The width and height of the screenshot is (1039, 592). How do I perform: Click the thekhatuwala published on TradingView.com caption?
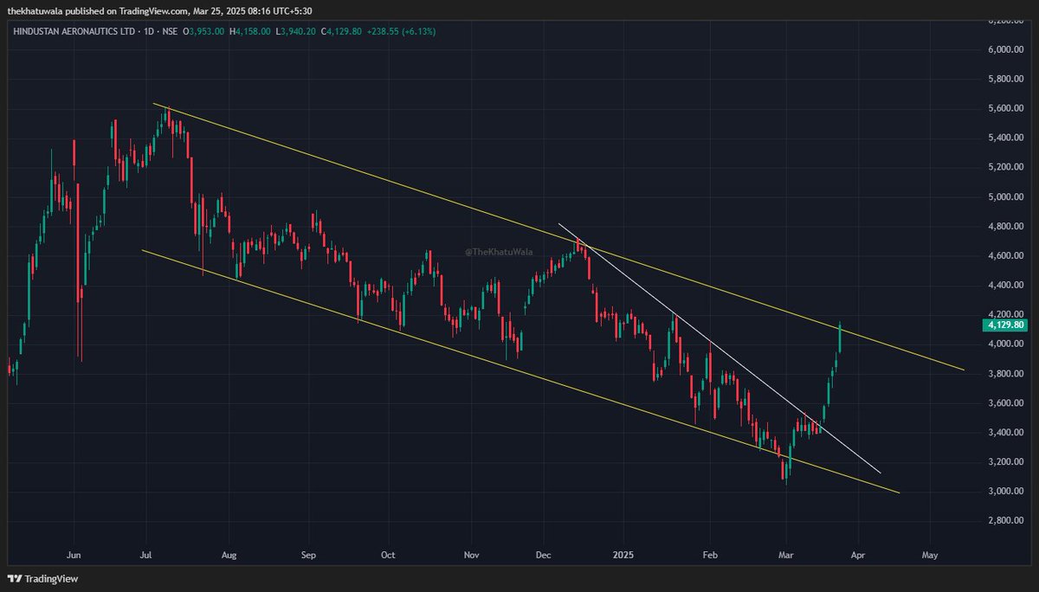tap(162, 10)
